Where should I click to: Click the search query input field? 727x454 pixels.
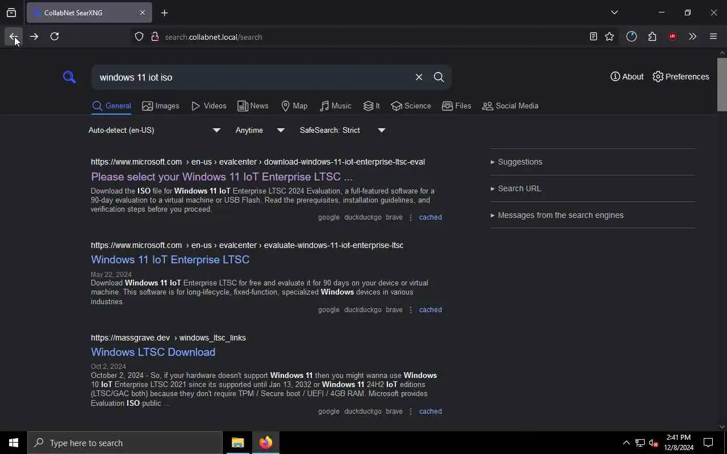[253, 77]
